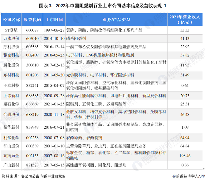Select the company name 雅克科技
The width and height of the screenshot is (205, 182).
(x=11, y=55)
